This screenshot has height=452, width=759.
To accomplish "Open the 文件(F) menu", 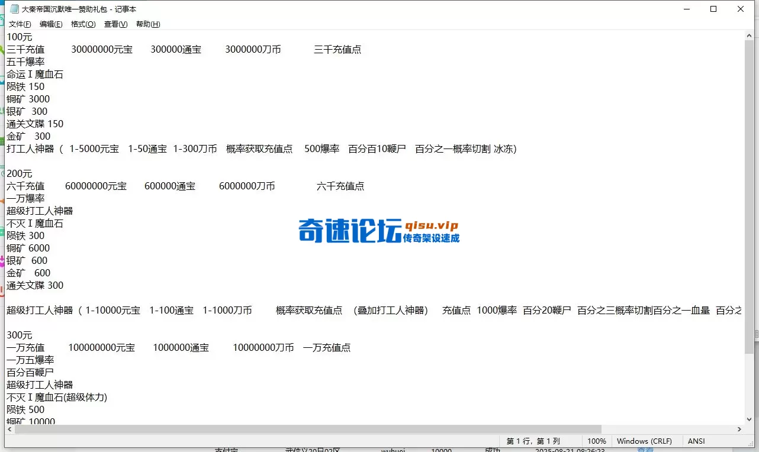I will click(20, 24).
